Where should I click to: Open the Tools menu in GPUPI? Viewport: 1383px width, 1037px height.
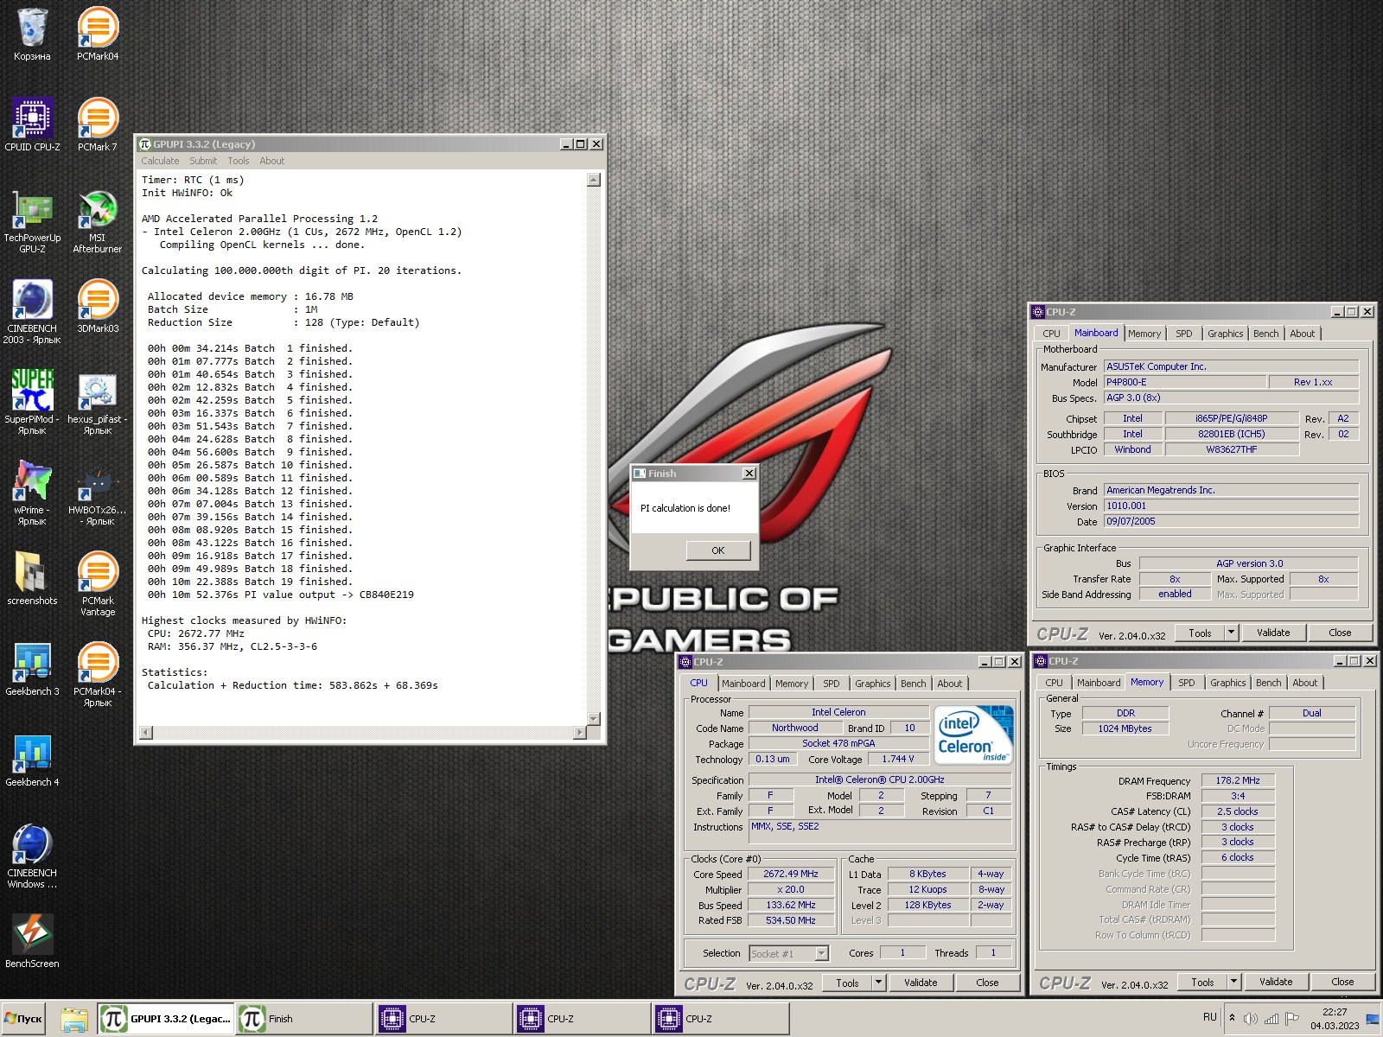point(239,161)
